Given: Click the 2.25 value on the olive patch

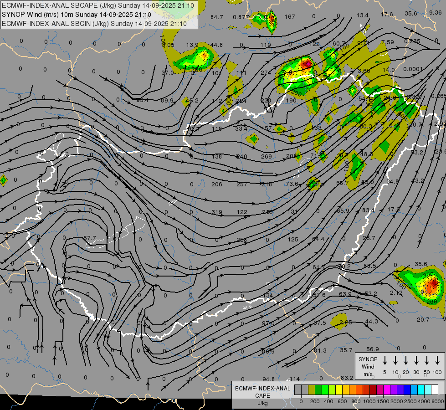Looking at the screenshot, I should coord(346,322).
